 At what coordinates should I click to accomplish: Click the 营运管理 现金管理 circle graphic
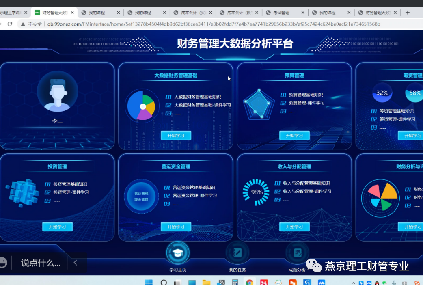(141, 196)
